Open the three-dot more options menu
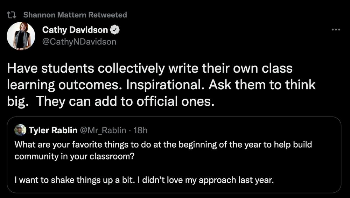Viewport: 350px width, 198px height. click(x=336, y=29)
